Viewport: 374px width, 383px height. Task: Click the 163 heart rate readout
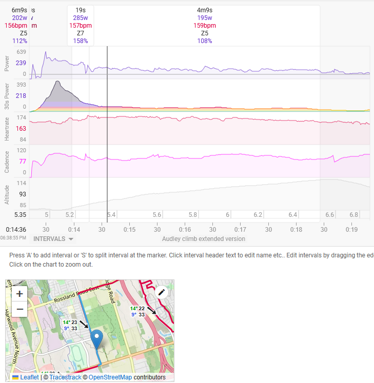pyautogui.click(x=21, y=129)
